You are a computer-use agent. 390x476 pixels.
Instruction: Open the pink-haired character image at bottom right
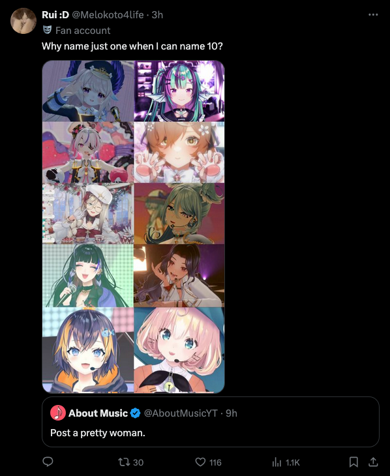(179, 350)
